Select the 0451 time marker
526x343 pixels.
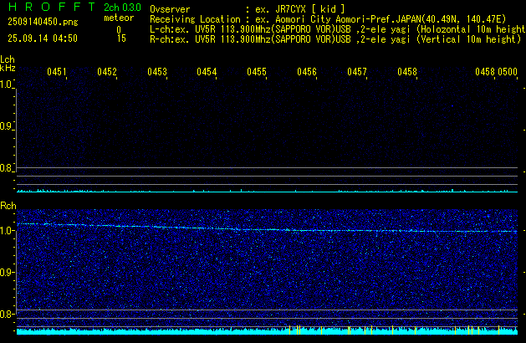(x=57, y=72)
